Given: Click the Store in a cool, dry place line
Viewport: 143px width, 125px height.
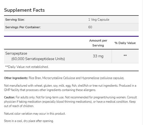Looking at the screenshot, I should (x=29, y=121).
